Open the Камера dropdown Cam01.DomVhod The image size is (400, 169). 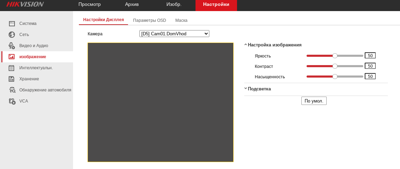pyautogui.click(x=174, y=34)
